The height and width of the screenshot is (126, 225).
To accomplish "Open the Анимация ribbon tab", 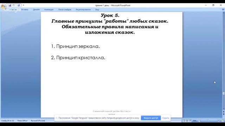I will 49,9.
